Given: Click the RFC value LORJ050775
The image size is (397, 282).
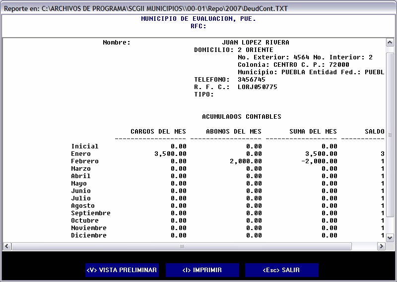Looking at the screenshot, I should pyautogui.click(x=258, y=87).
